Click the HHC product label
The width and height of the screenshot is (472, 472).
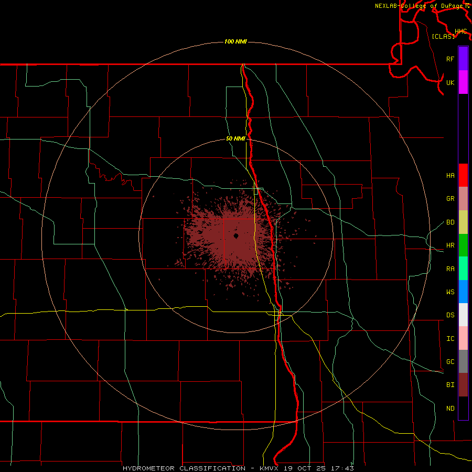461,31
